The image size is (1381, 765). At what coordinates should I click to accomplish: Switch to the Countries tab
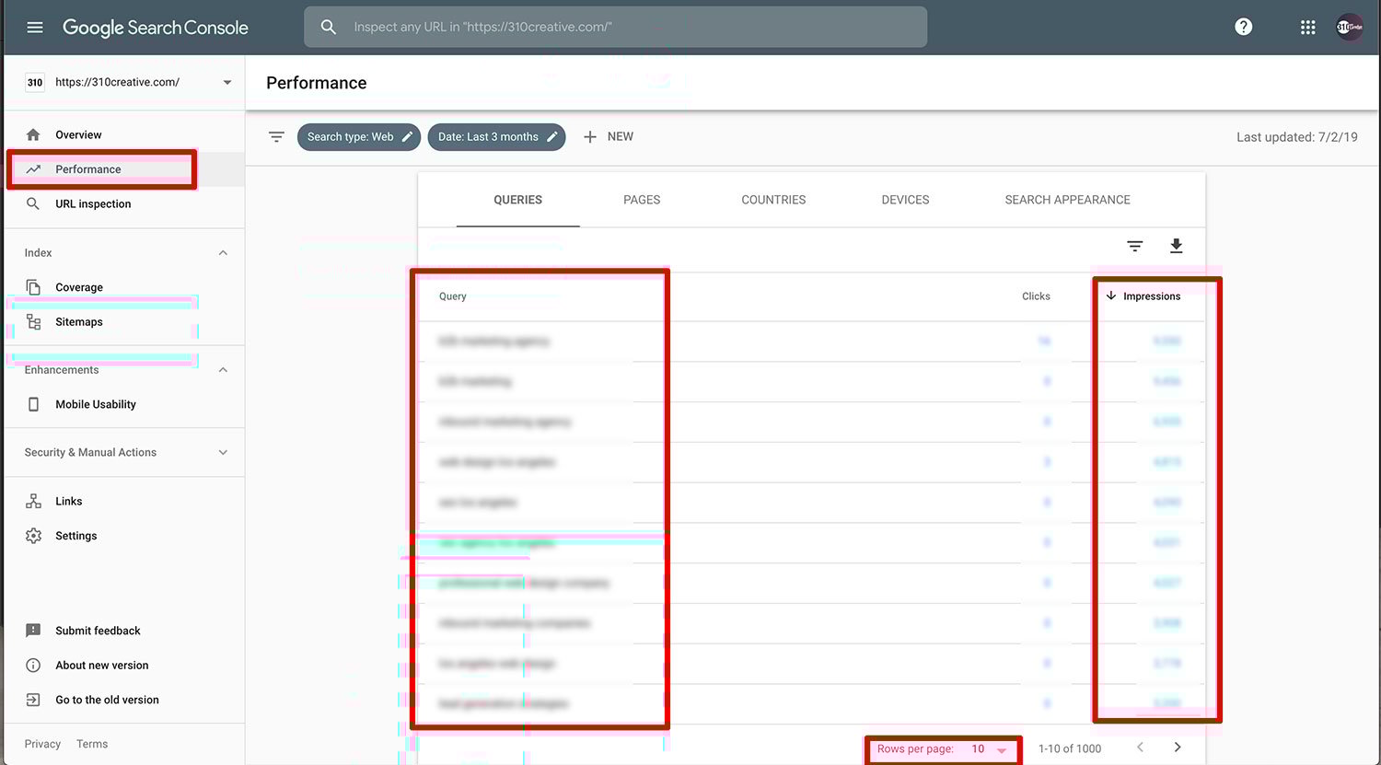coord(773,200)
